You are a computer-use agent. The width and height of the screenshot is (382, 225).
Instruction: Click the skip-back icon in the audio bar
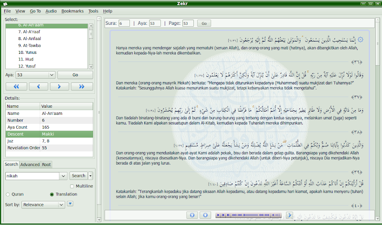tap(223, 215)
